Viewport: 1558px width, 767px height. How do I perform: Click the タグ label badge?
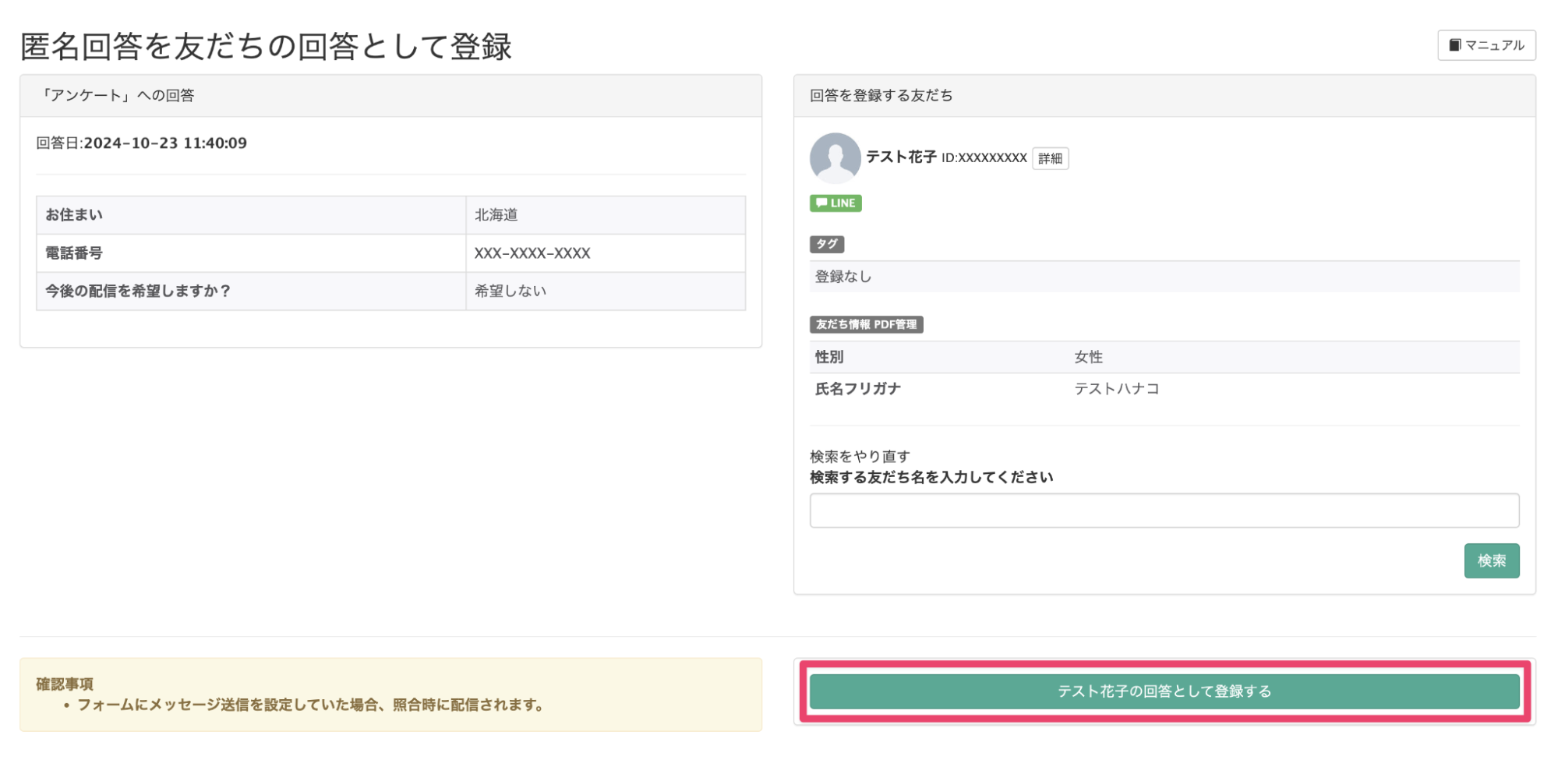coord(826,244)
